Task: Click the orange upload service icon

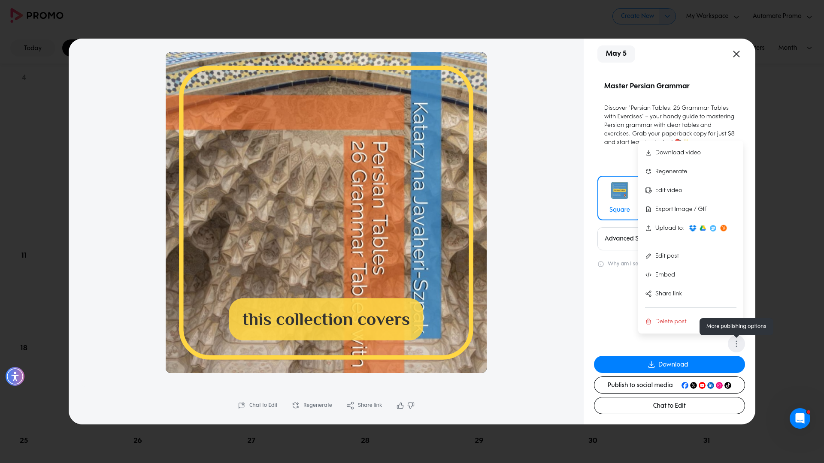Action: point(724,228)
